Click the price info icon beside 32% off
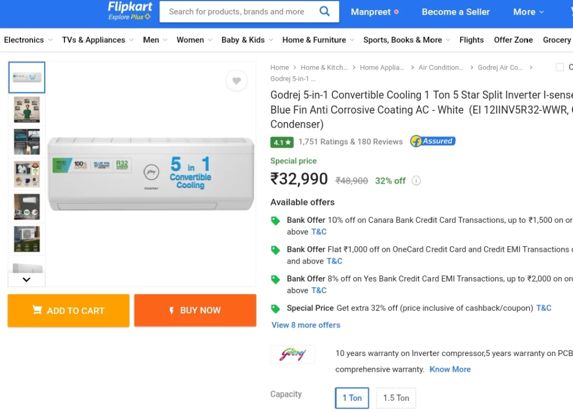The width and height of the screenshot is (573, 412). click(x=416, y=181)
